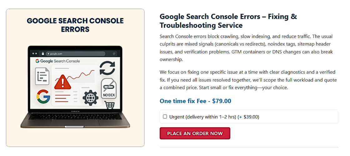
Task: Click the Google Search Console Errors service heading
Action: click(x=228, y=21)
